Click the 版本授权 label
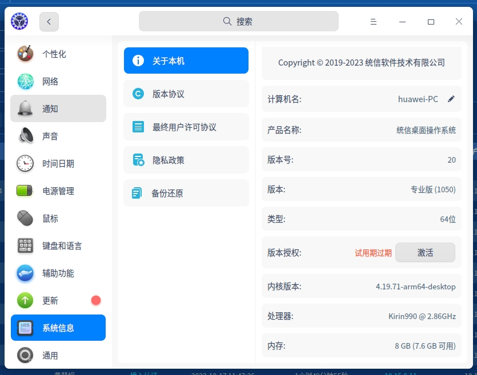This screenshot has height=375, width=477. (x=284, y=253)
